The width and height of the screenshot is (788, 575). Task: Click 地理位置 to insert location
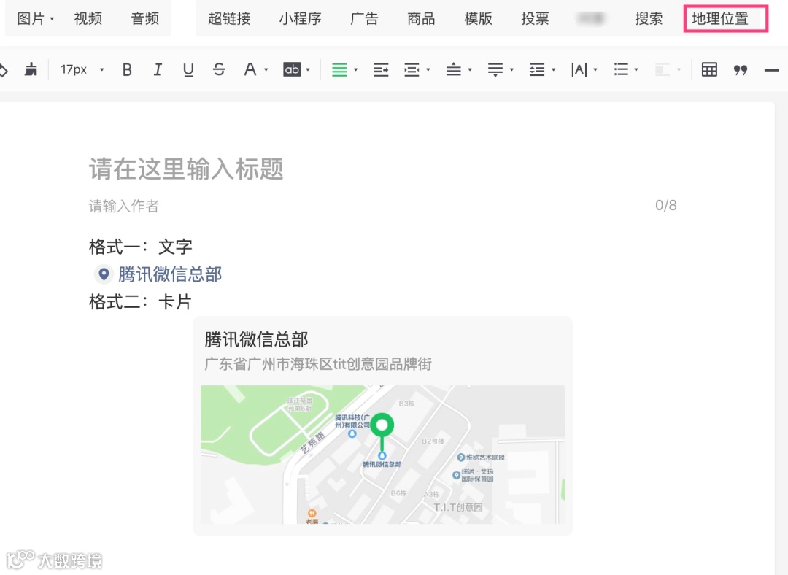pos(720,18)
